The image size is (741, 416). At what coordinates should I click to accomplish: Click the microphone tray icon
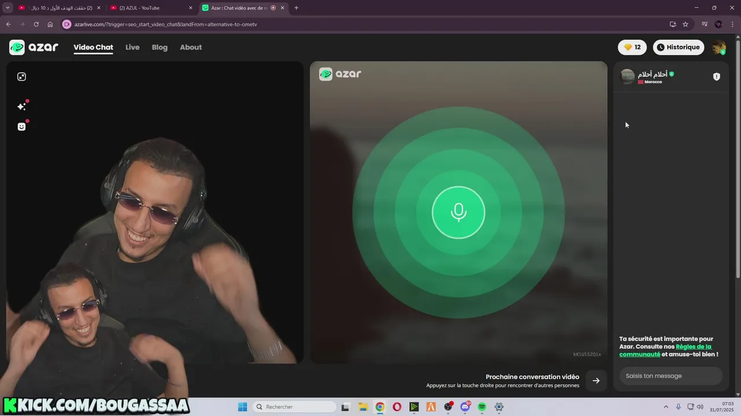click(x=678, y=407)
